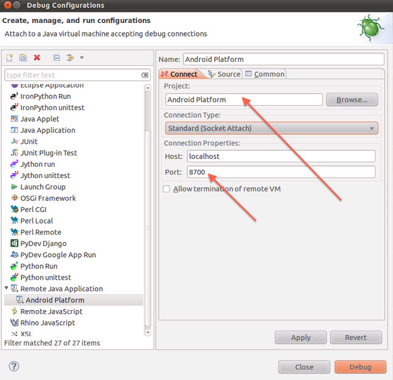The width and height of the screenshot is (393, 380).
Task: Collapse the Remote Java Application node
Action: click(x=6, y=288)
